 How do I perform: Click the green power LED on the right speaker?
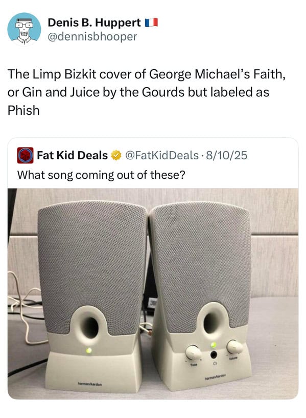click(214, 345)
